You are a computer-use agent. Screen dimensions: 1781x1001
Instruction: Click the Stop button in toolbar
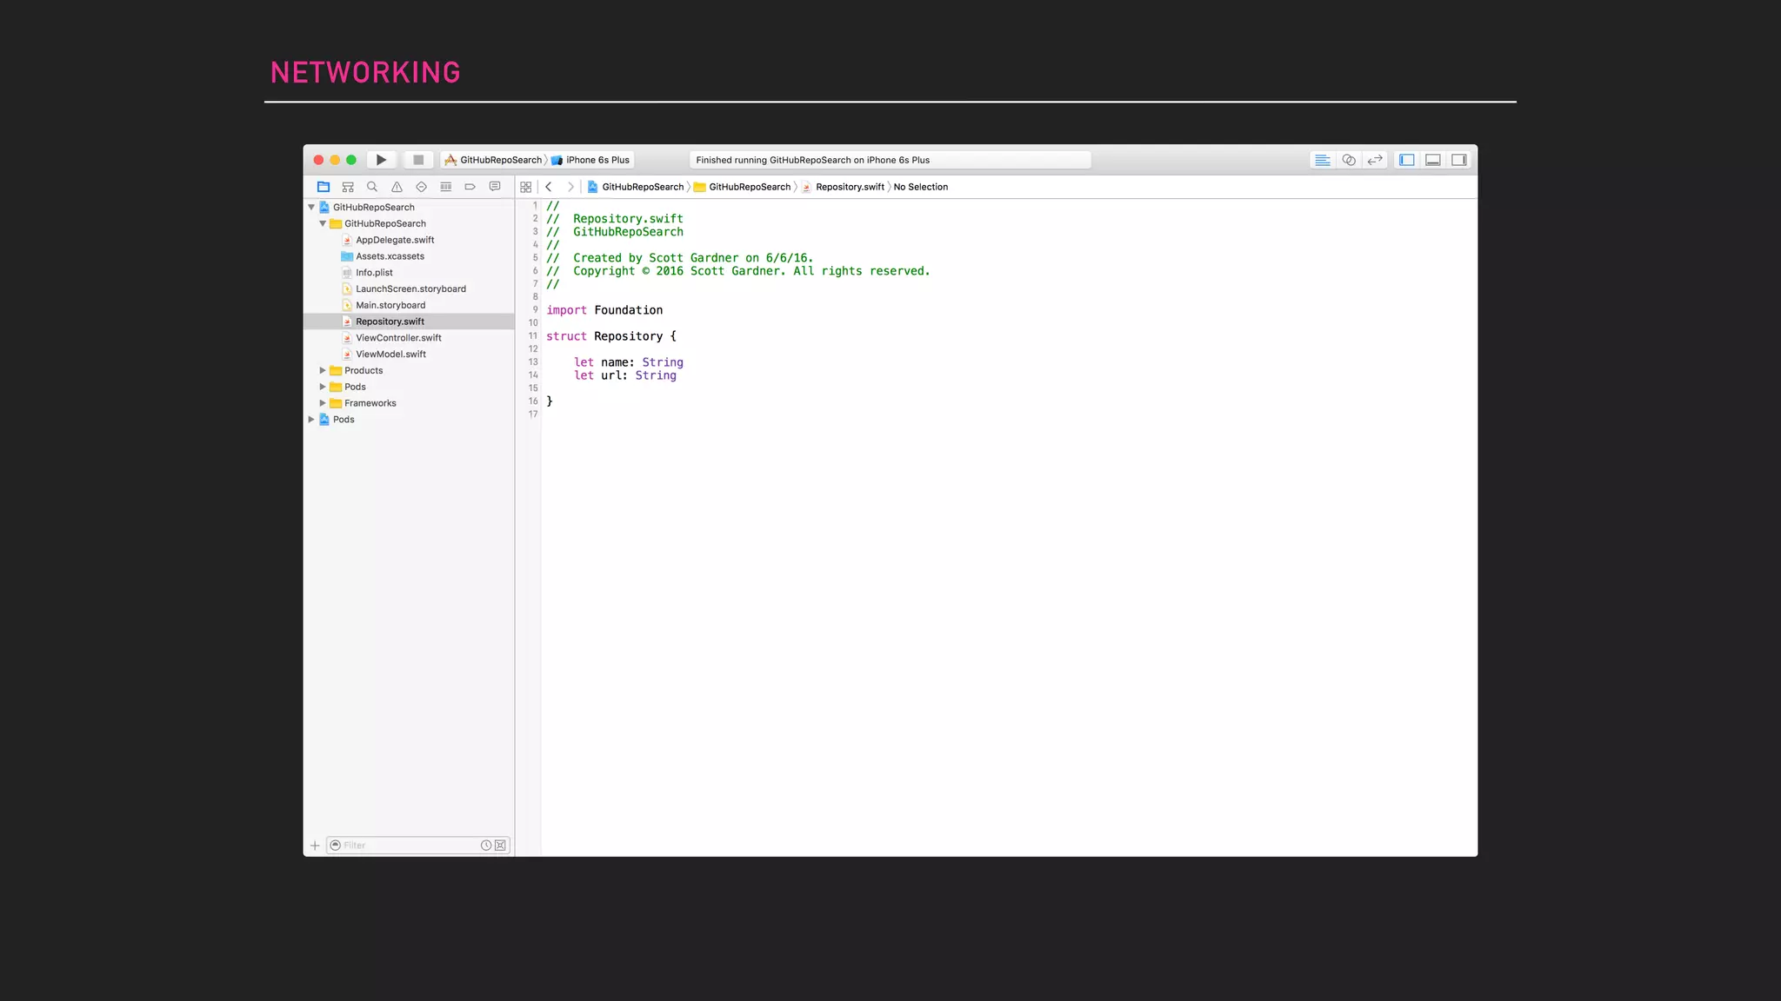point(418,160)
